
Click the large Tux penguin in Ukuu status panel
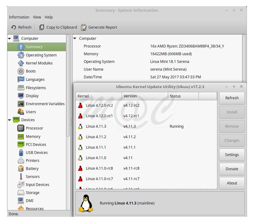coord(86,203)
